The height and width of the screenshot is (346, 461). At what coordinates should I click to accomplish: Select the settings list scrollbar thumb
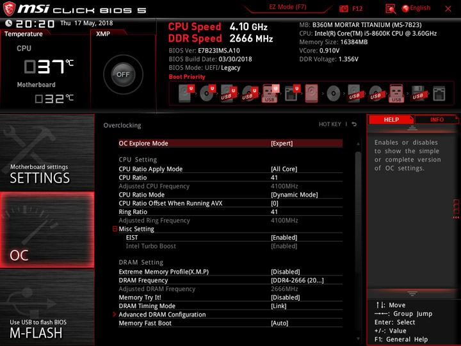(358, 213)
